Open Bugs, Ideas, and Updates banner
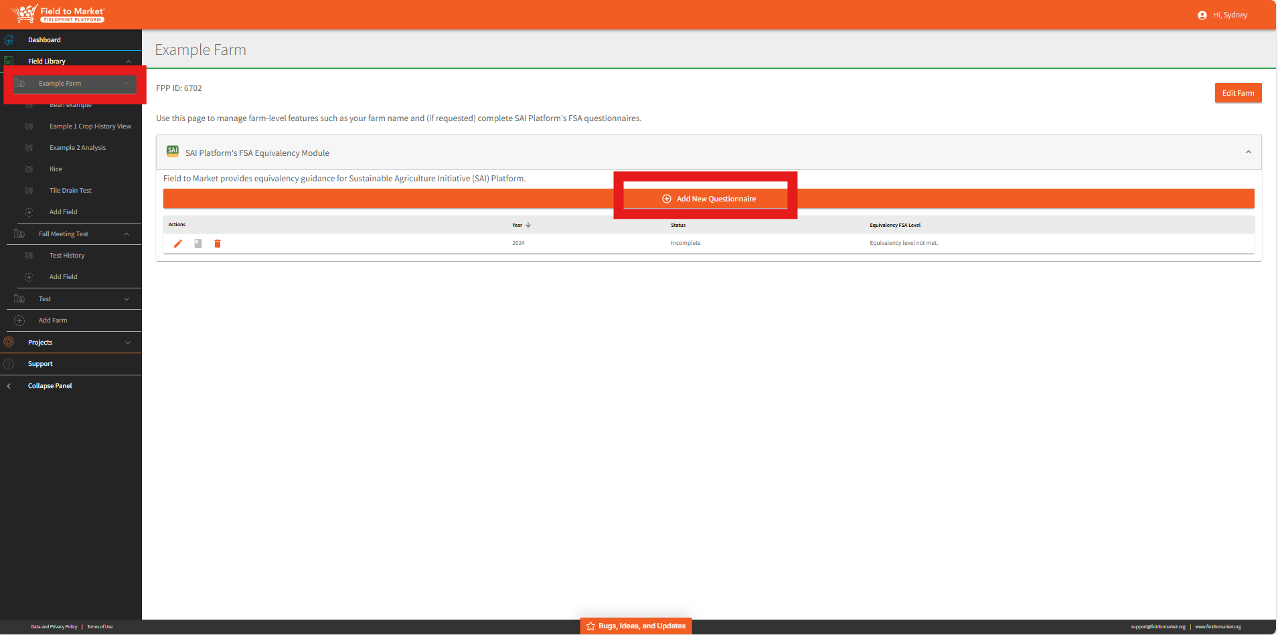 pos(636,626)
